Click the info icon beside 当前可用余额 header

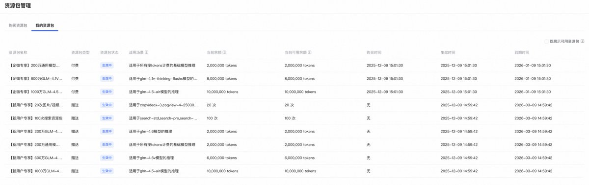pyautogui.click(x=310, y=52)
